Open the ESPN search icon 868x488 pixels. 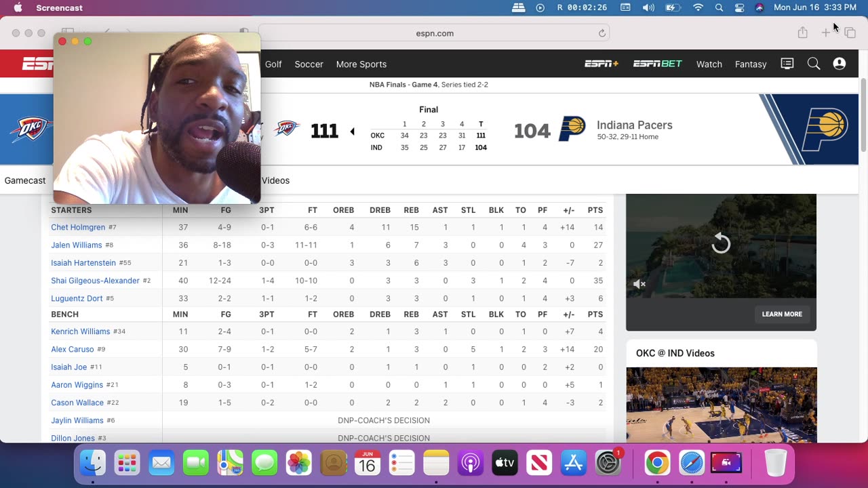coord(814,64)
